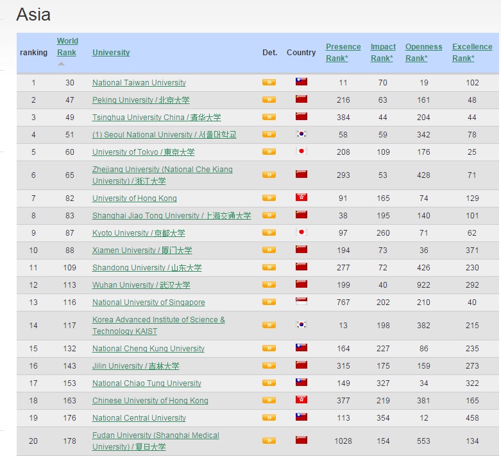This screenshot has height=456, width=501.
Task: Open Zhejiang University link
Action: tap(162, 175)
